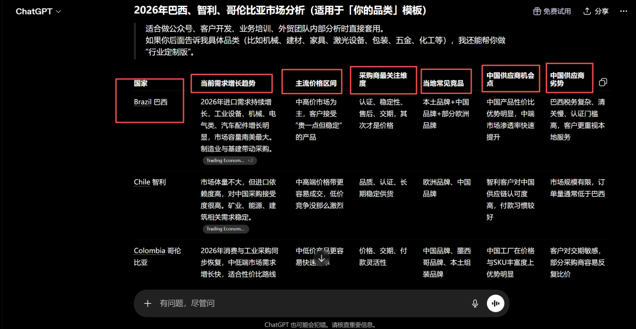636x329 pixels.
Task: Click Chile cell 市场体量不大，但进口依赖度高
Action: (238, 200)
